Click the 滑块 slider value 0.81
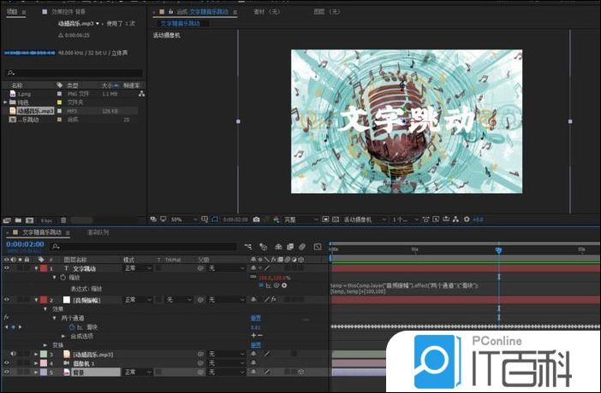 pyautogui.click(x=255, y=326)
